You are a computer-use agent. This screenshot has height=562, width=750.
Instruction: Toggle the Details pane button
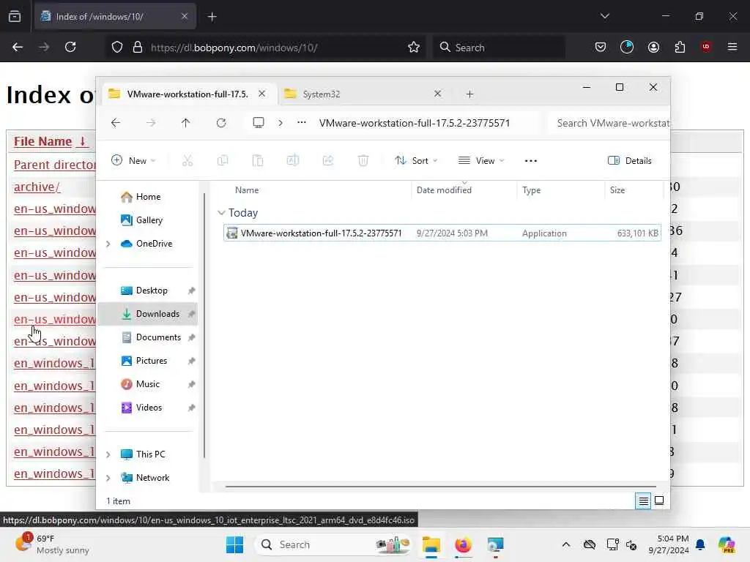[629, 160]
